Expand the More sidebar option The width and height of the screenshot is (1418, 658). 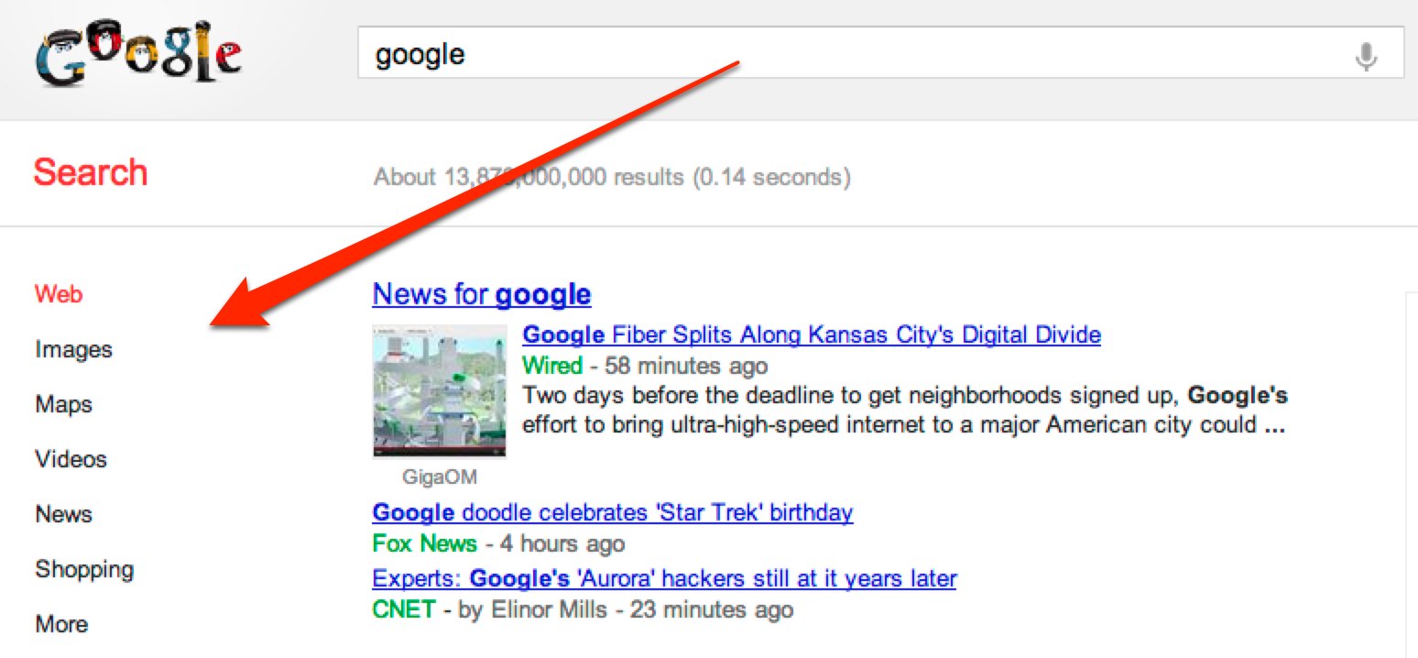pyautogui.click(x=60, y=624)
